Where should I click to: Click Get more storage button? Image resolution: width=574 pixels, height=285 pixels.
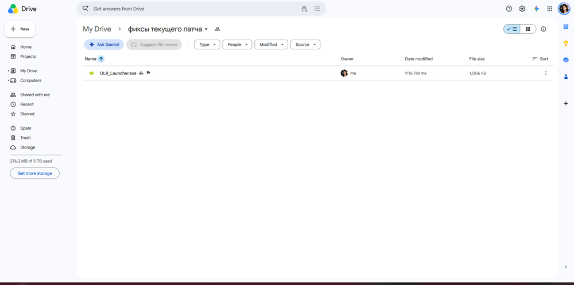(x=35, y=173)
